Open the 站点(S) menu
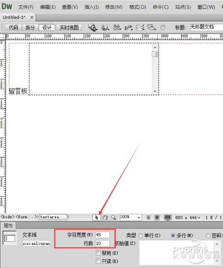Viewport: 223px width, 268px height. pyautogui.click(x=183, y=7)
